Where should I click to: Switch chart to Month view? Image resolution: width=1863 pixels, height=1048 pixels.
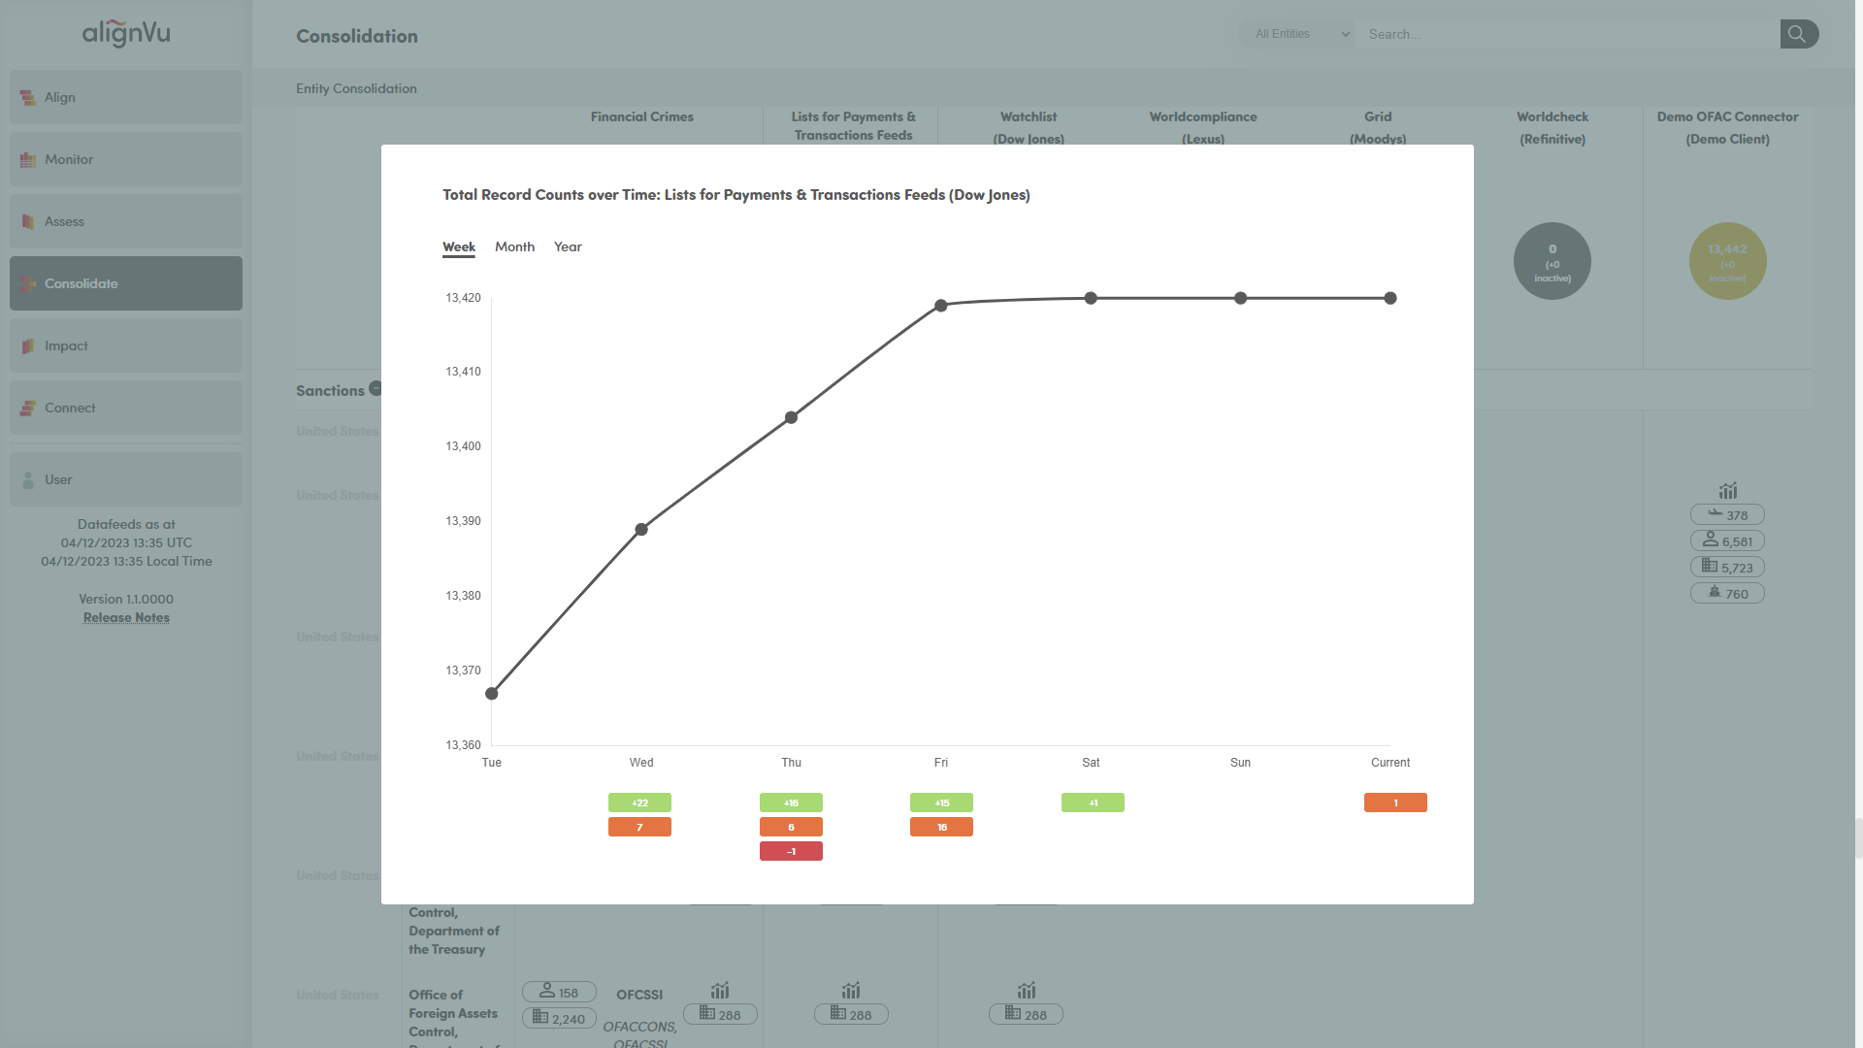pyautogui.click(x=514, y=247)
